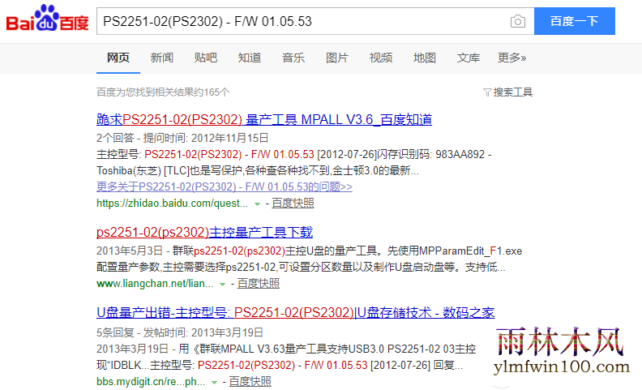Click the 百度一下 search button
Viewport: 642px width, 390px height.
pos(575,21)
